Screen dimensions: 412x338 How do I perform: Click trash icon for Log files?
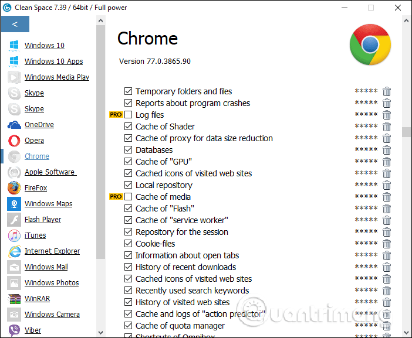click(x=387, y=115)
